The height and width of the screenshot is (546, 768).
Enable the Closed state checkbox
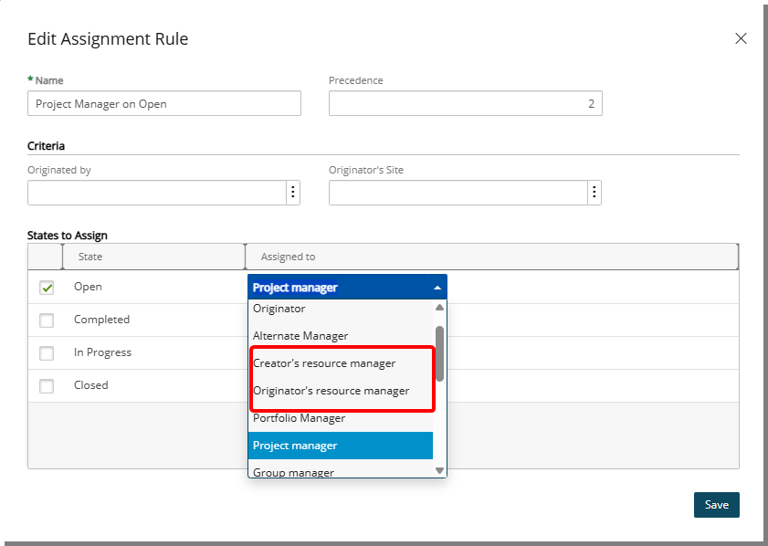45,385
